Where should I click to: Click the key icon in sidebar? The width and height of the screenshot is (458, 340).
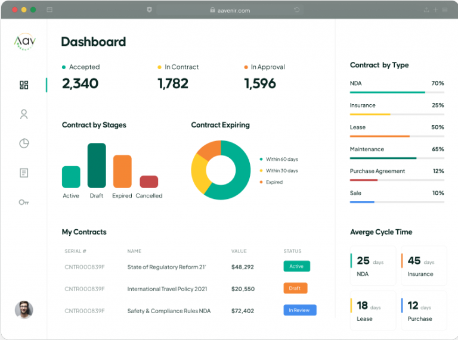point(24,202)
